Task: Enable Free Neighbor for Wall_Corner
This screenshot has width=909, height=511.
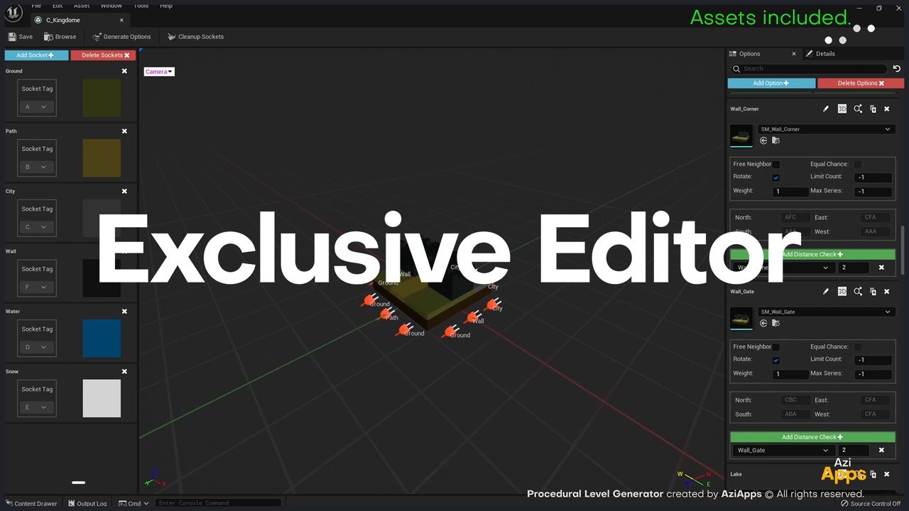Action: (x=776, y=165)
